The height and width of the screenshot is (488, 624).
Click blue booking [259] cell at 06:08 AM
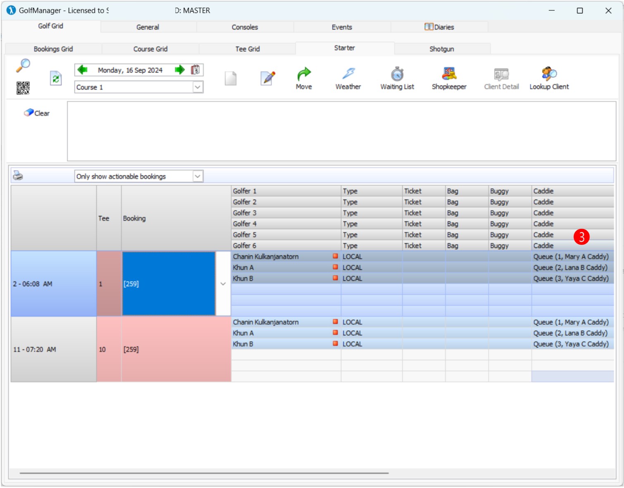coord(169,284)
